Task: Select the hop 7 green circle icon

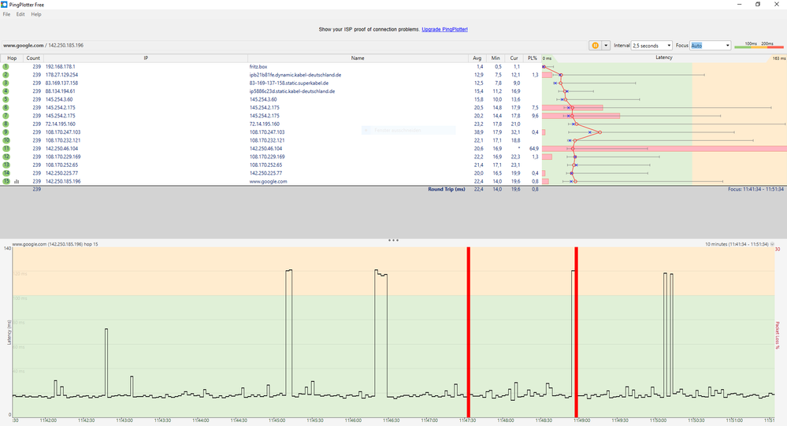Action: click(x=6, y=116)
